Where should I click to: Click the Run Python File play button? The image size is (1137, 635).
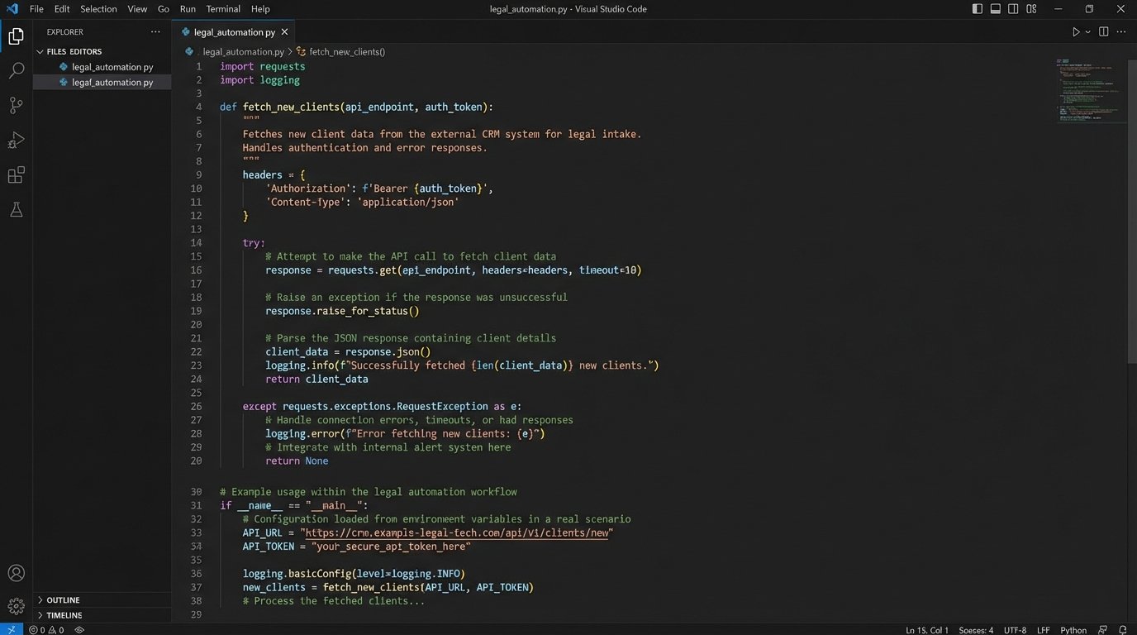(1076, 32)
